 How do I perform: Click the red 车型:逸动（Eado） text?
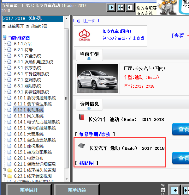(141, 77)
